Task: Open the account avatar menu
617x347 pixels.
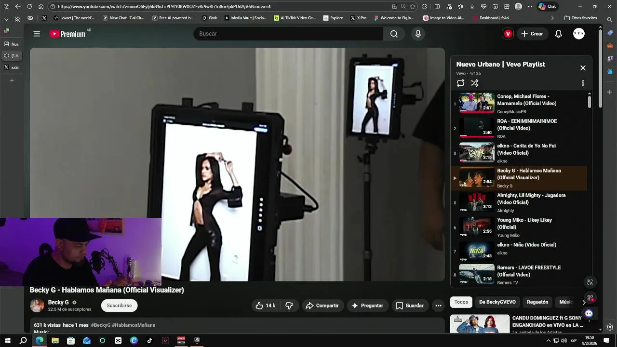Action: click(579, 34)
